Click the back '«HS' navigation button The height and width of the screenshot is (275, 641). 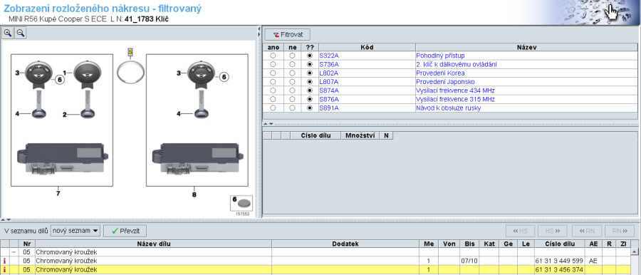tap(521, 231)
